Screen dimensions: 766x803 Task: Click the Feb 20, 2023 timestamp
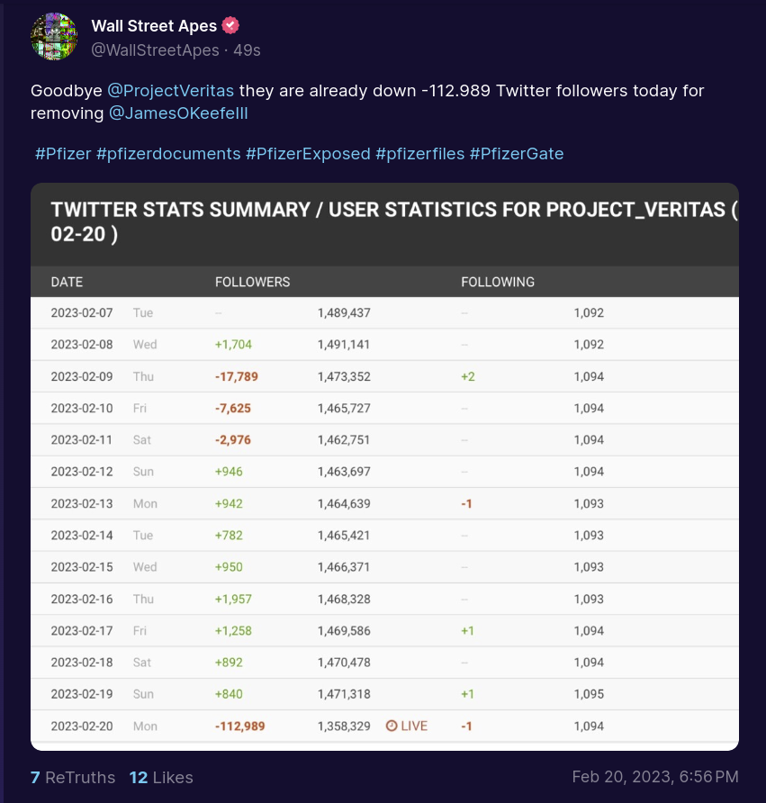click(x=655, y=777)
